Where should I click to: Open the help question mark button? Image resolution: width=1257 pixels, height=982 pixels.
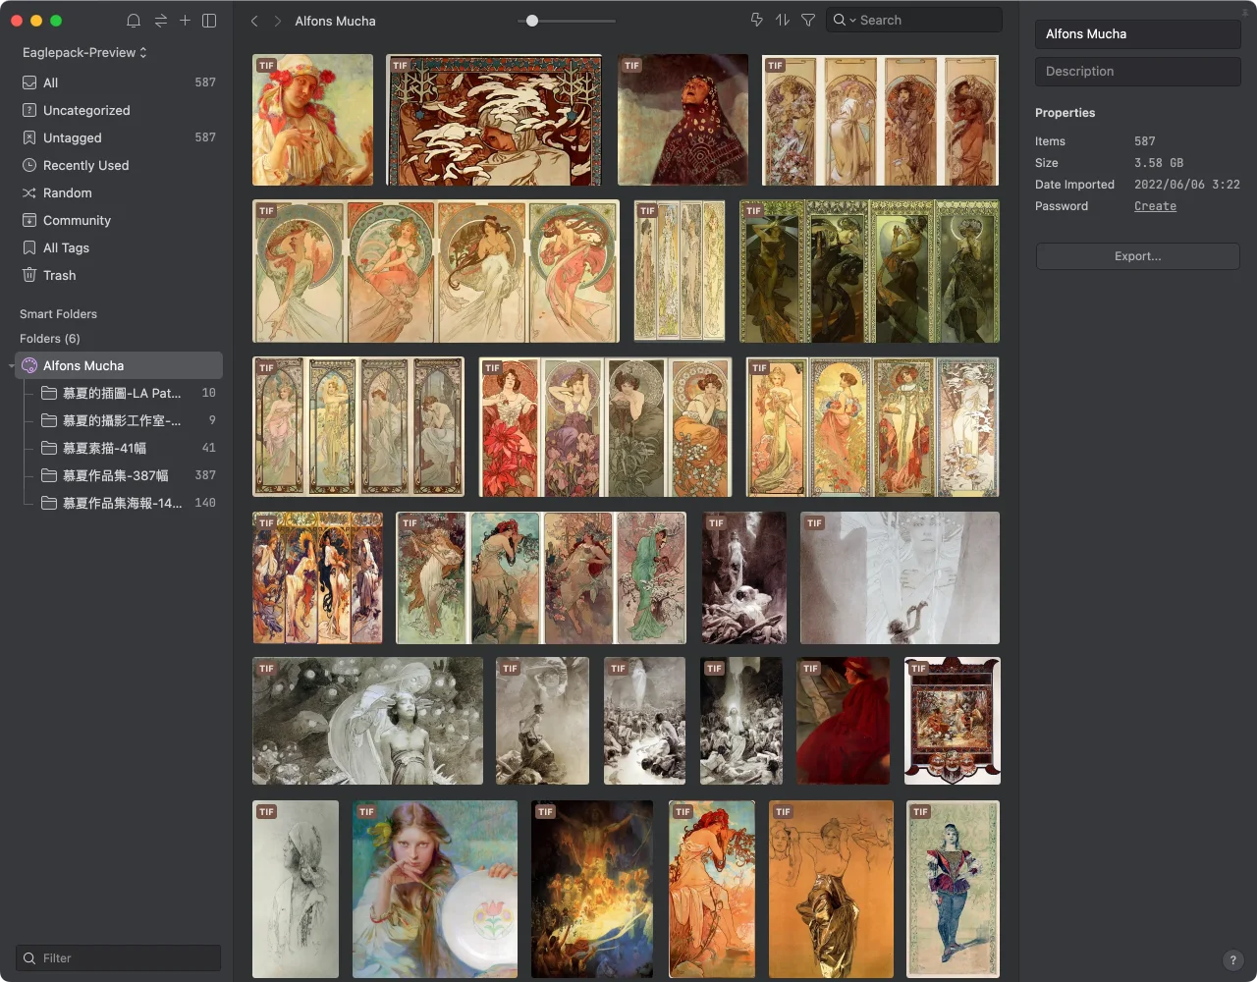point(1233,960)
